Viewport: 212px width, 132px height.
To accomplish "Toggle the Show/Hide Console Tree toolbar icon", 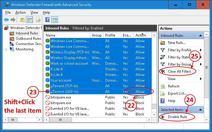I will pos(29,20).
